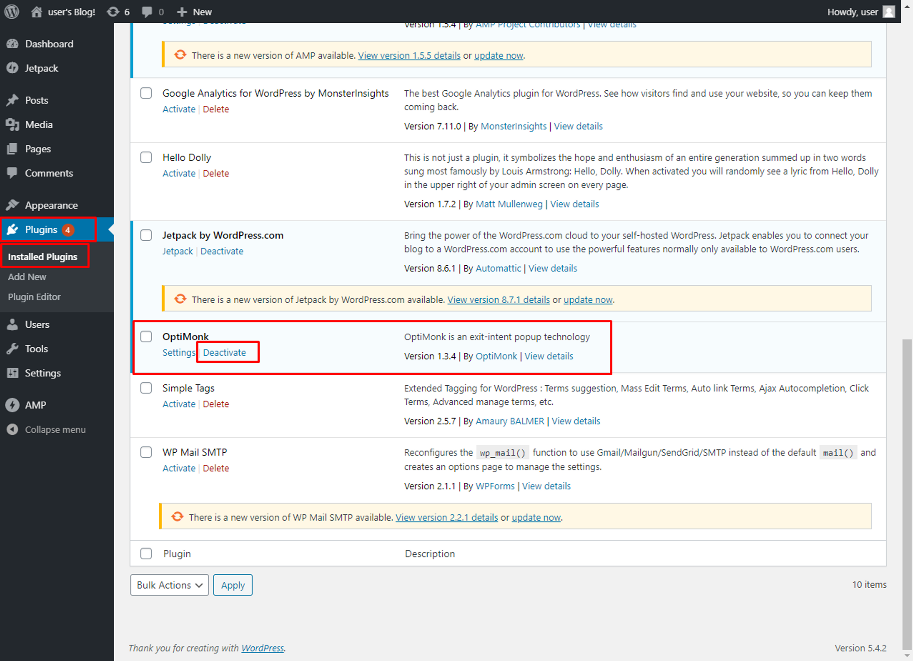Click the Tools wrench icon

pos(13,349)
